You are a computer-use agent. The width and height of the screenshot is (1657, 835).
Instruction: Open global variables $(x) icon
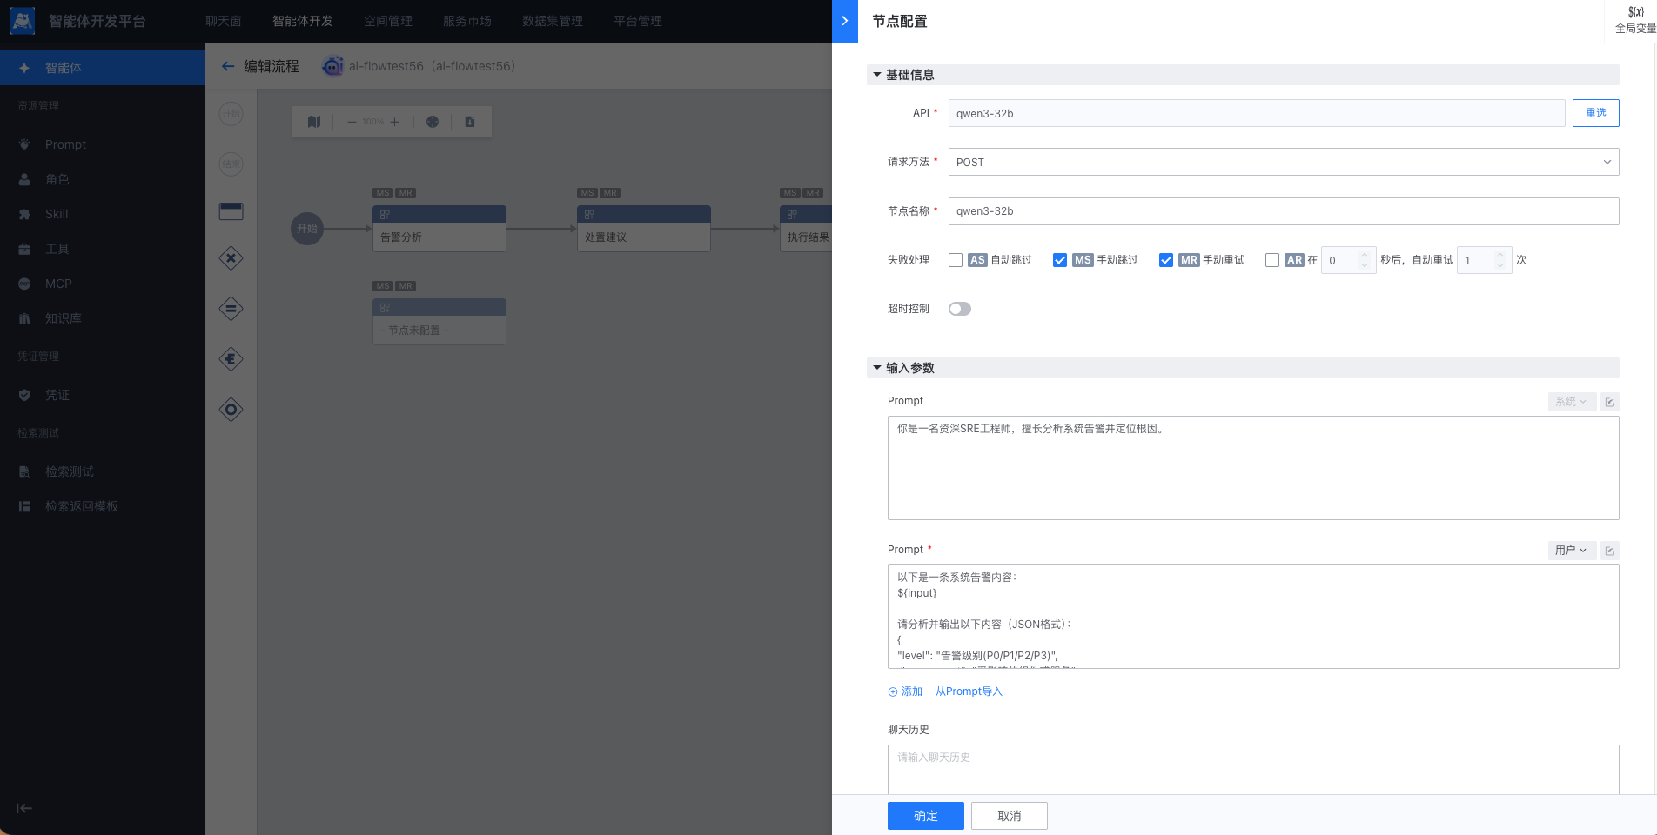[x=1635, y=12]
